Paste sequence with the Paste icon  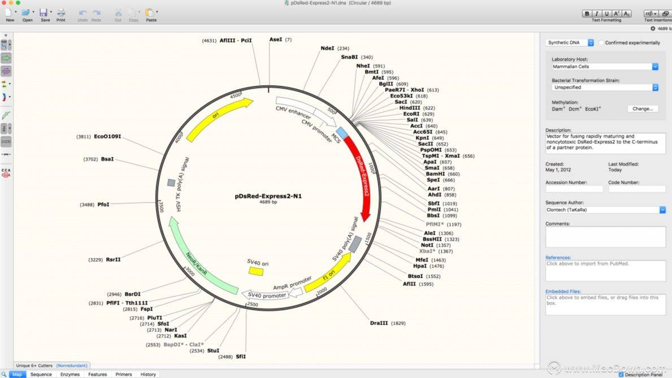tap(150, 12)
